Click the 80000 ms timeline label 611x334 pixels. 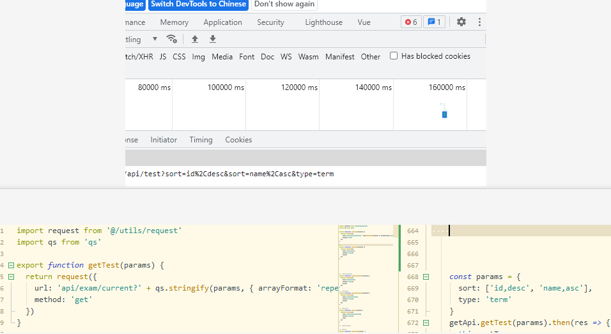(154, 87)
